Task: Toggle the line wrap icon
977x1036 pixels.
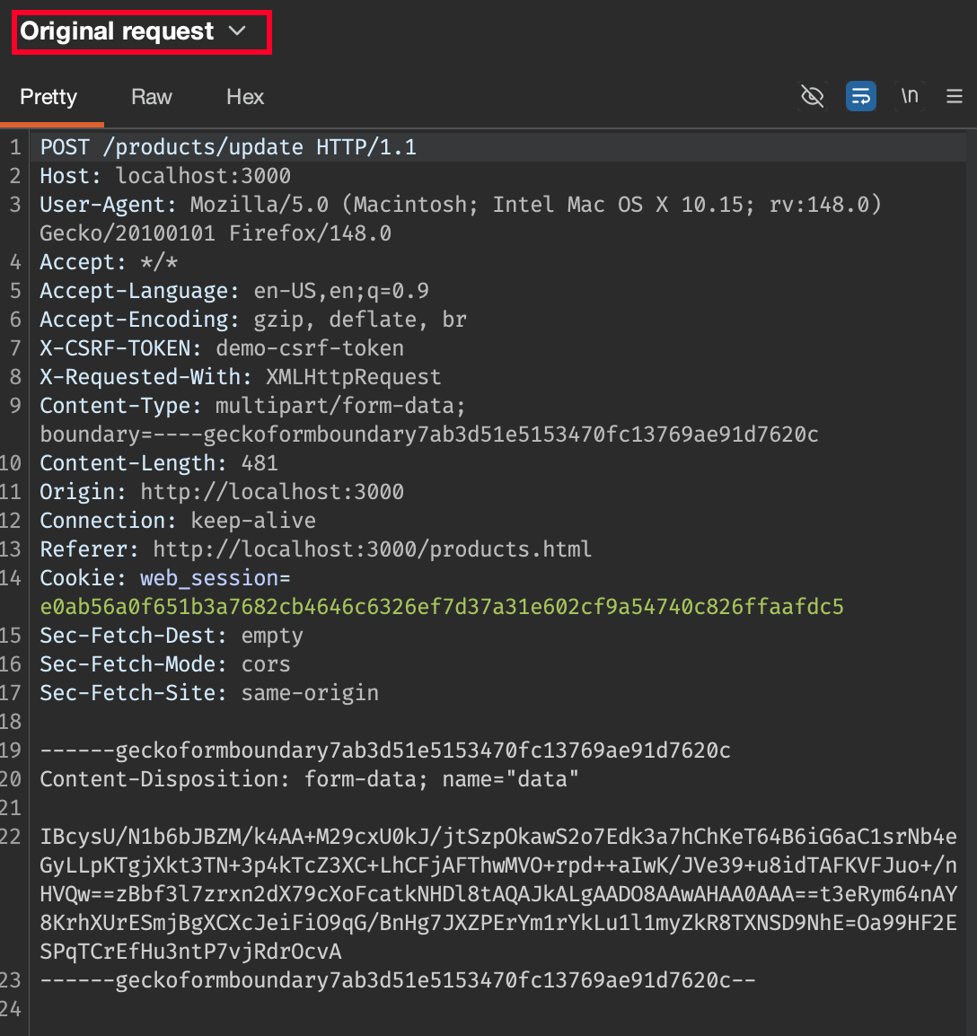Action: click(x=860, y=96)
